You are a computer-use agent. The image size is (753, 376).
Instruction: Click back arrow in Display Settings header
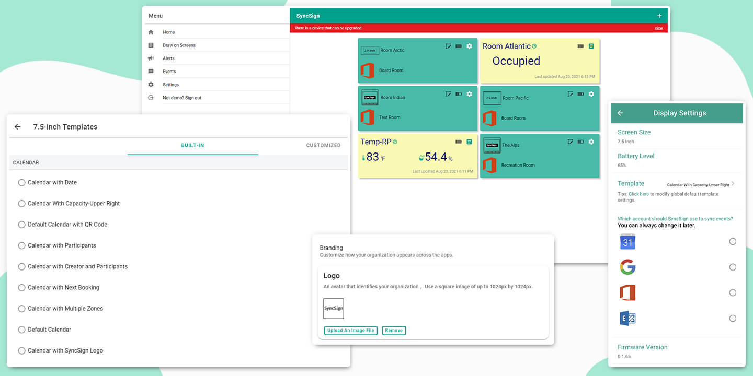(621, 113)
